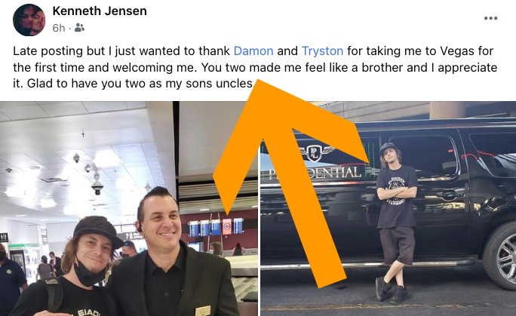This screenshot has height=316, width=516.
Task: Click the man leaning against the limo
Action: coord(396,222)
